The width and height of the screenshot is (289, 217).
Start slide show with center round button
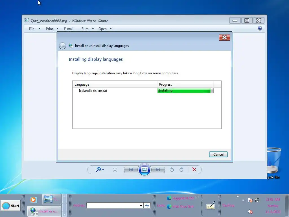144,170
